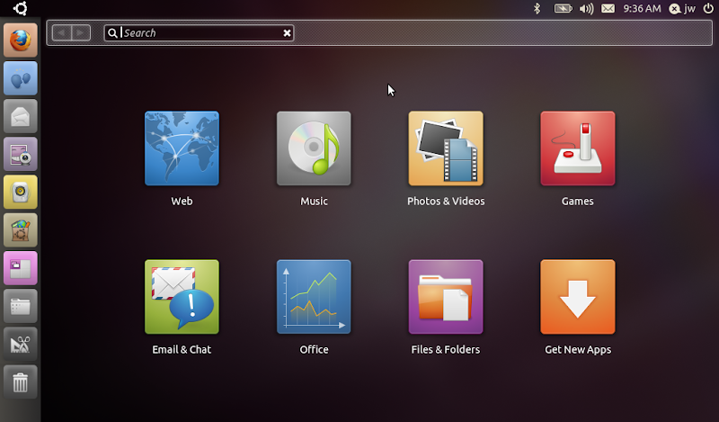This screenshot has height=422, width=719.
Task: Open the Music category tile
Action: 314,148
